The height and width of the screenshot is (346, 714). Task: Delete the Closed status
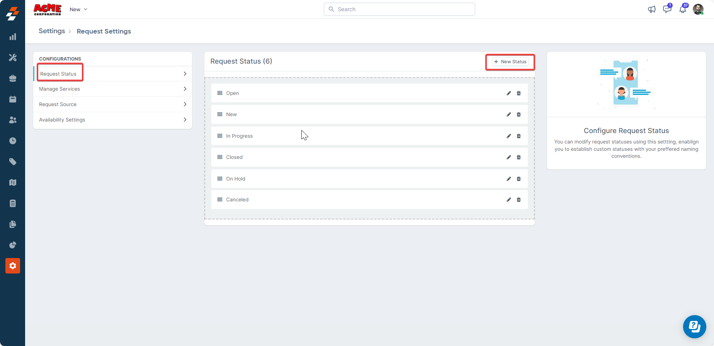tap(519, 157)
